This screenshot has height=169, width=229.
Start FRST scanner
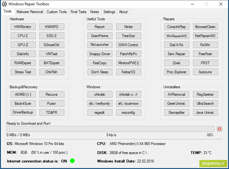[x=206, y=63]
